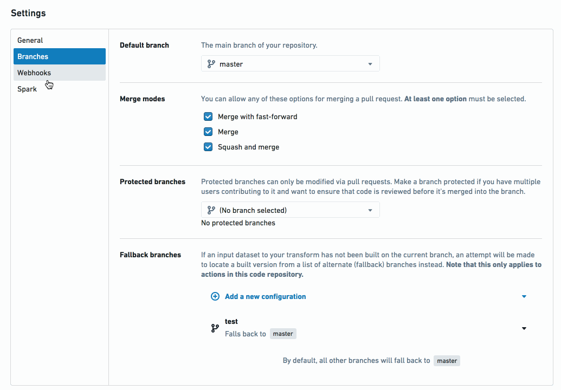Open the No branch selected dropdown
Image resolution: width=561 pixels, height=390 pixels.
tap(290, 210)
